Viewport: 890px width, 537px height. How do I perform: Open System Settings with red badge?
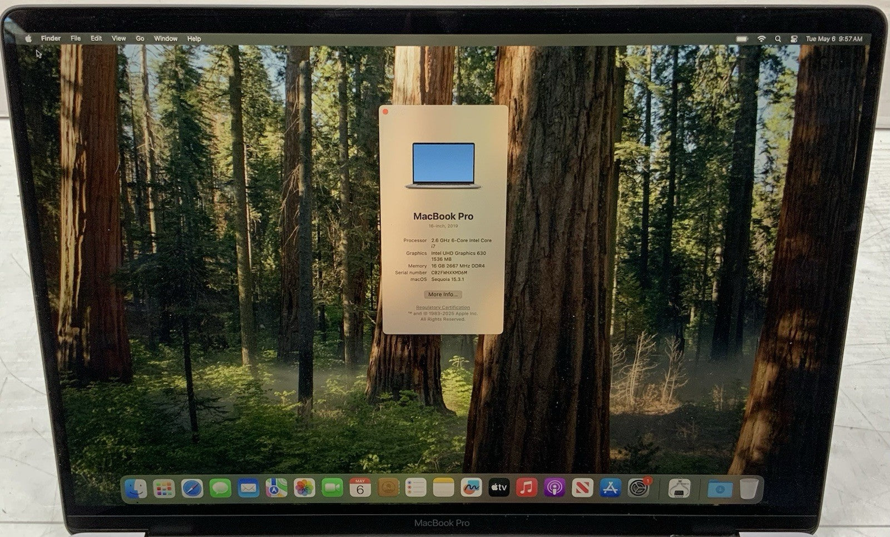(639, 488)
